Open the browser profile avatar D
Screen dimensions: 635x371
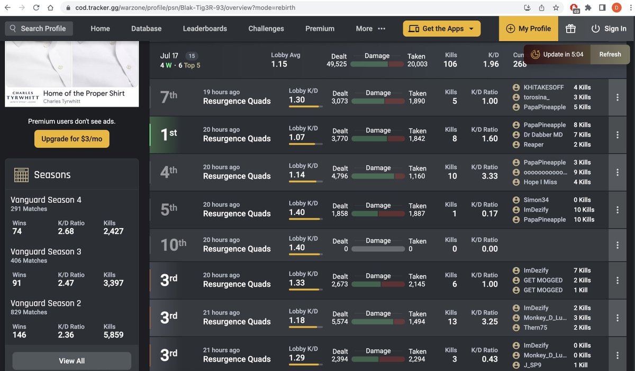pos(616,8)
